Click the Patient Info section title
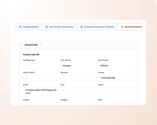The height and width of the screenshot is (125, 157). (31, 45)
